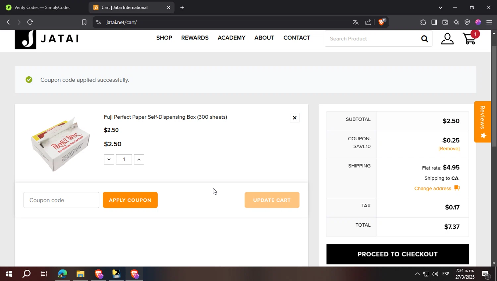Open Windows taskbar search
The image size is (497, 281).
click(x=27, y=274)
